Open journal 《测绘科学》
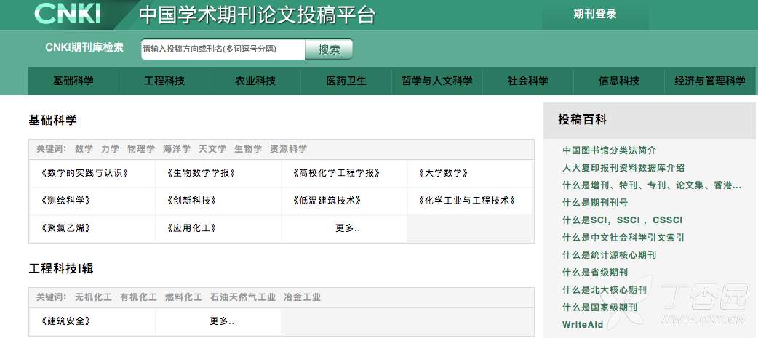Viewport: 758px width, 338px height. (65, 201)
